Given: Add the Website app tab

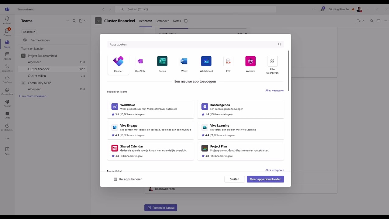Looking at the screenshot, I should [x=250, y=64].
